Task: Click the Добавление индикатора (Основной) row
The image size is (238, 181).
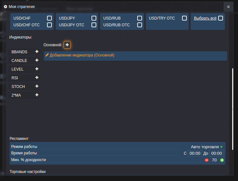Action: (x=135, y=56)
